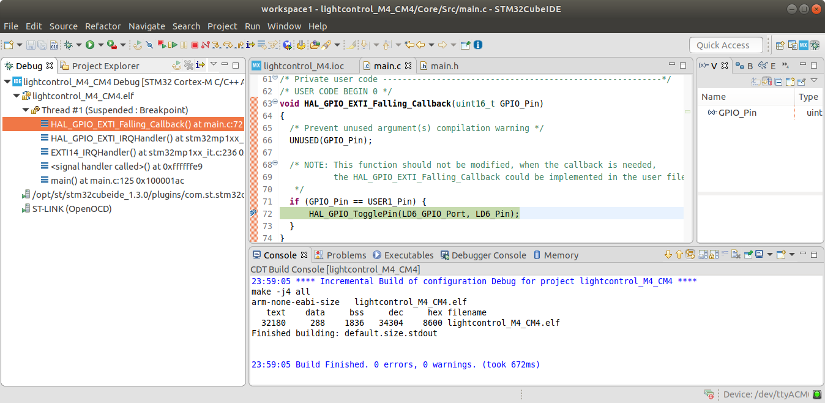Open the Run menu

click(x=252, y=26)
